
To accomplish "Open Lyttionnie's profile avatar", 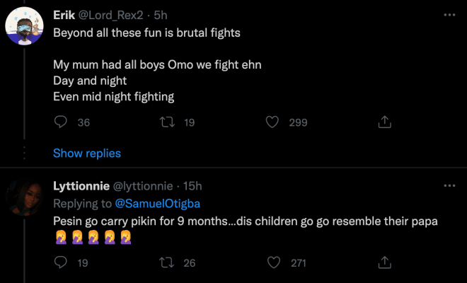I will coord(24,200).
